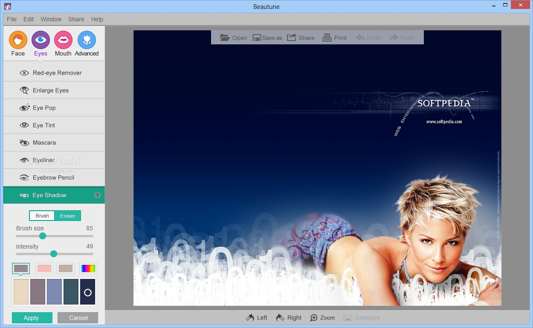The width and height of the screenshot is (533, 328).
Task: Undo the last edit
Action: [x=368, y=38]
